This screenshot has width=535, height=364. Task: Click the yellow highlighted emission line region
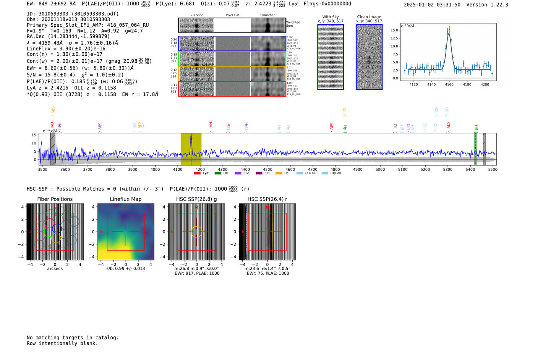pos(191,149)
